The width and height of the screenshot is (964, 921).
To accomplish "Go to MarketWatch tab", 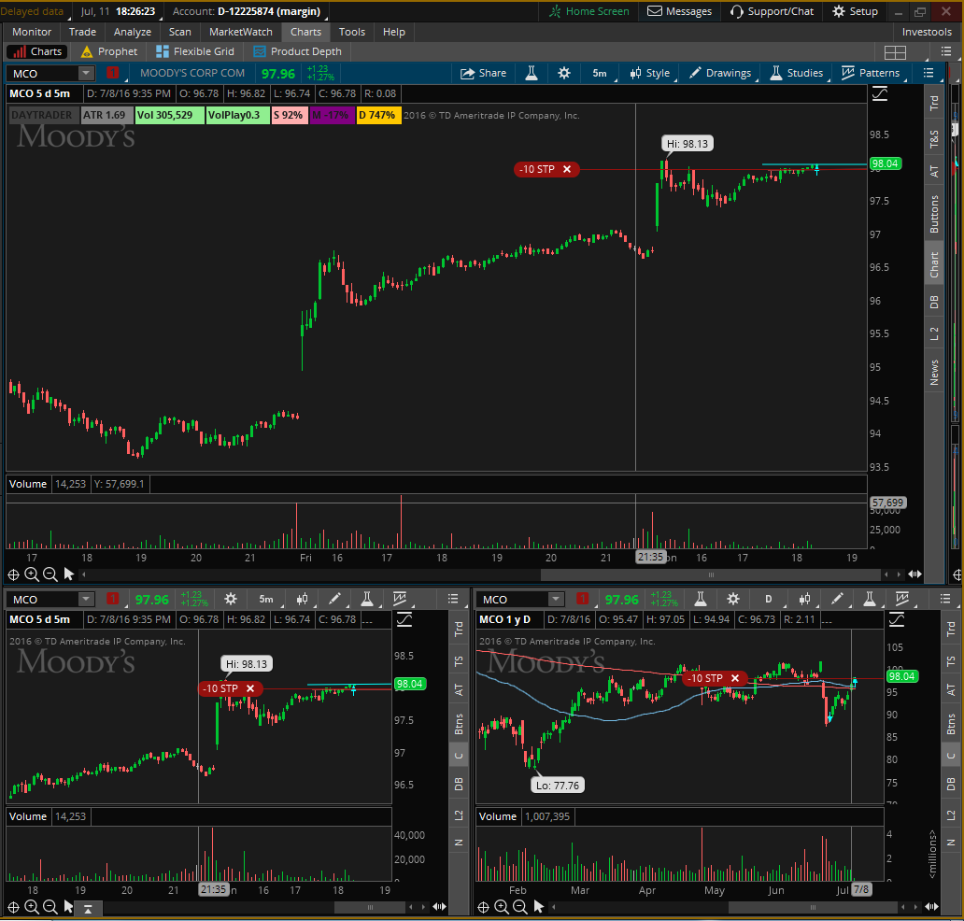I will tap(240, 32).
